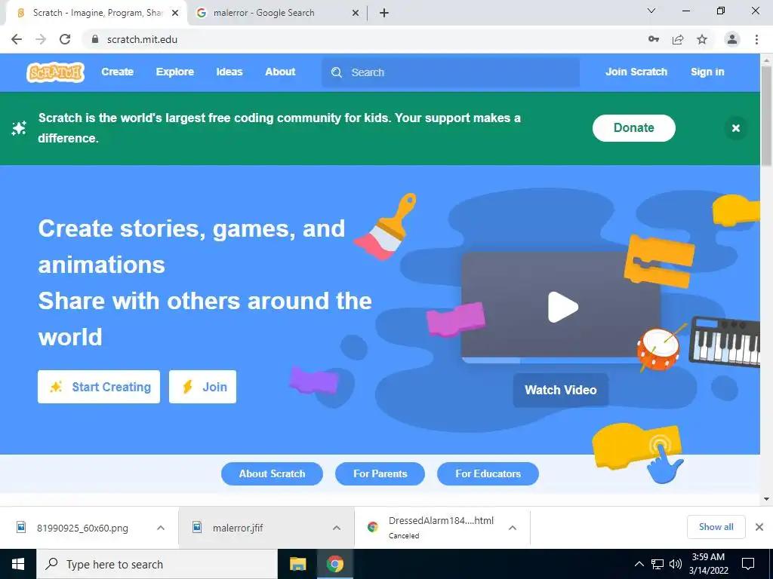Screen dimensions: 773x579
Task: Click Join Scratch in the navbar
Action: (x=636, y=72)
